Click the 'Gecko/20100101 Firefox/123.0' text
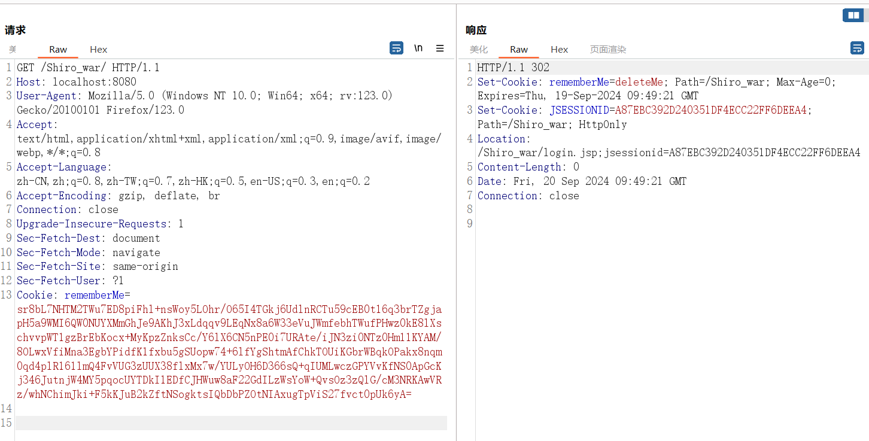This screenshot has height=441, width=869. click(x=101, y=110)
